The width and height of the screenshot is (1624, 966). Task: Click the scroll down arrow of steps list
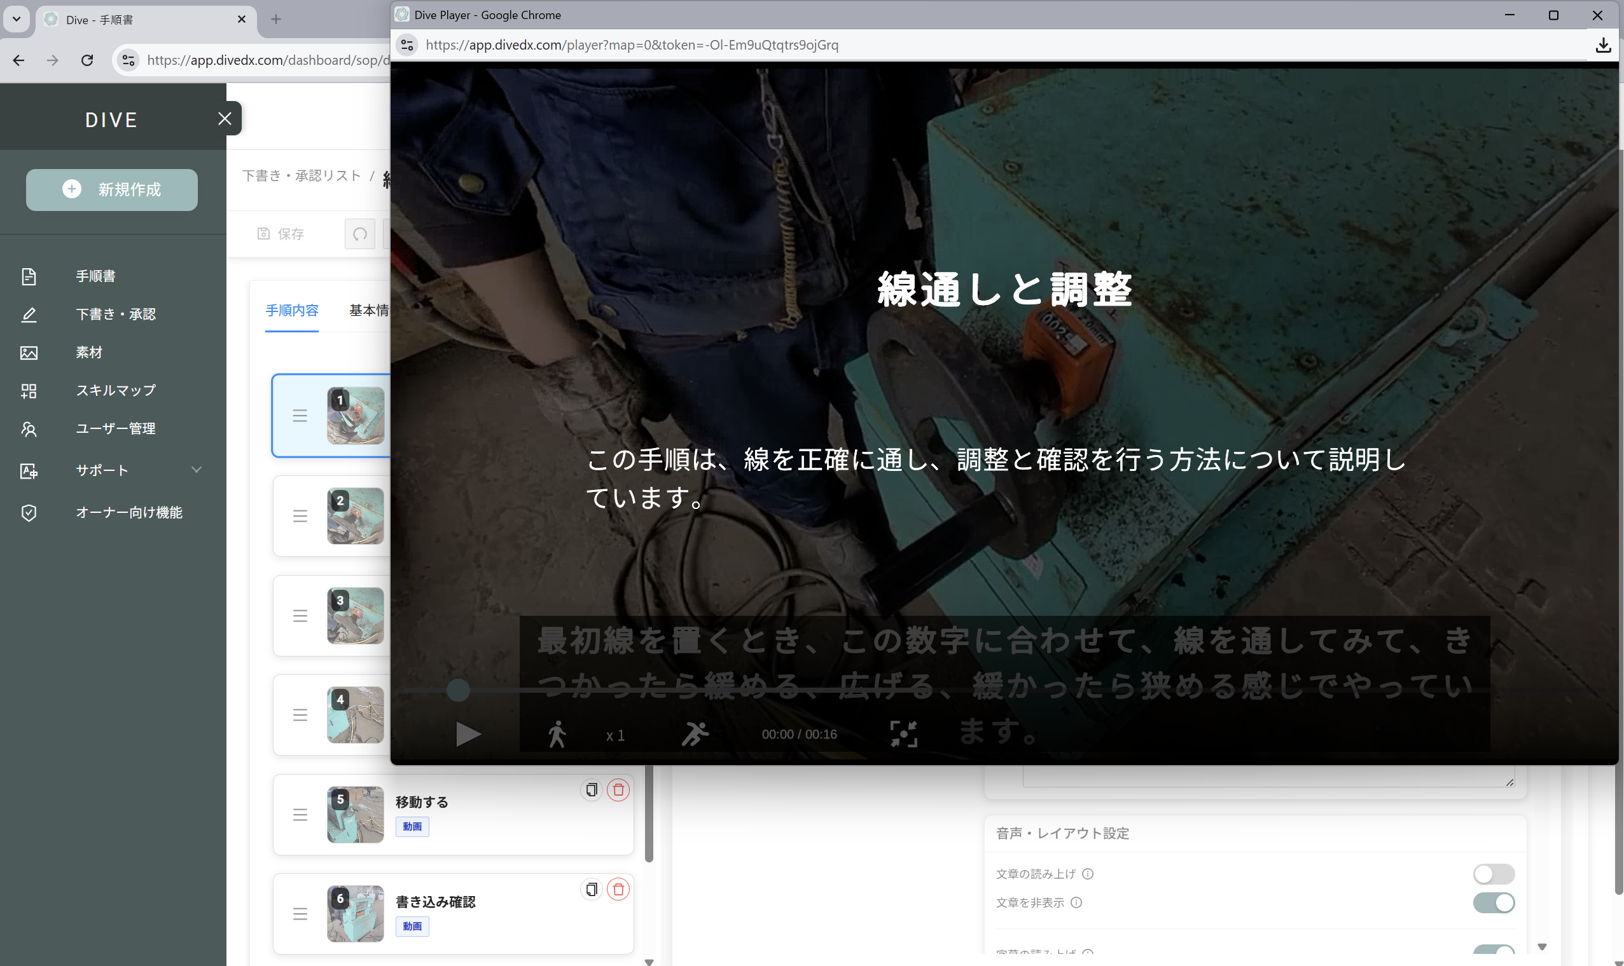[648, 962]
